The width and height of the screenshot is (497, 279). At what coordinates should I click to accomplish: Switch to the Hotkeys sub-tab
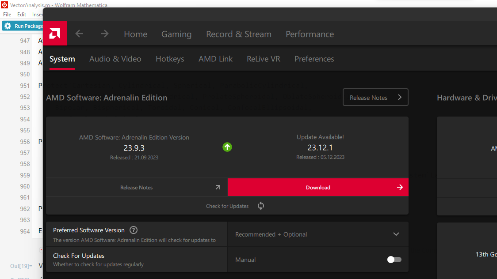pos(170,59)
